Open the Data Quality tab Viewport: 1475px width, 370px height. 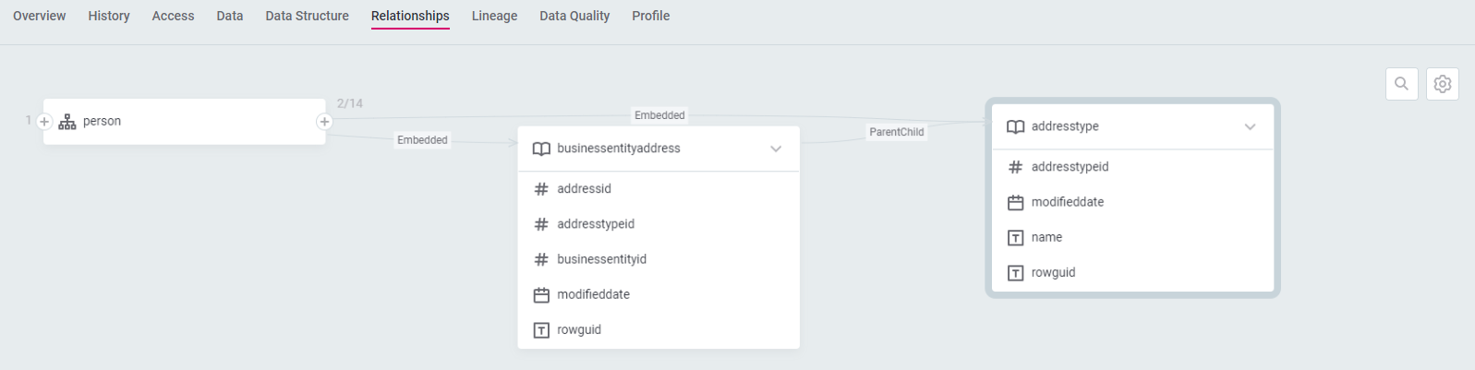pos(574,16)
